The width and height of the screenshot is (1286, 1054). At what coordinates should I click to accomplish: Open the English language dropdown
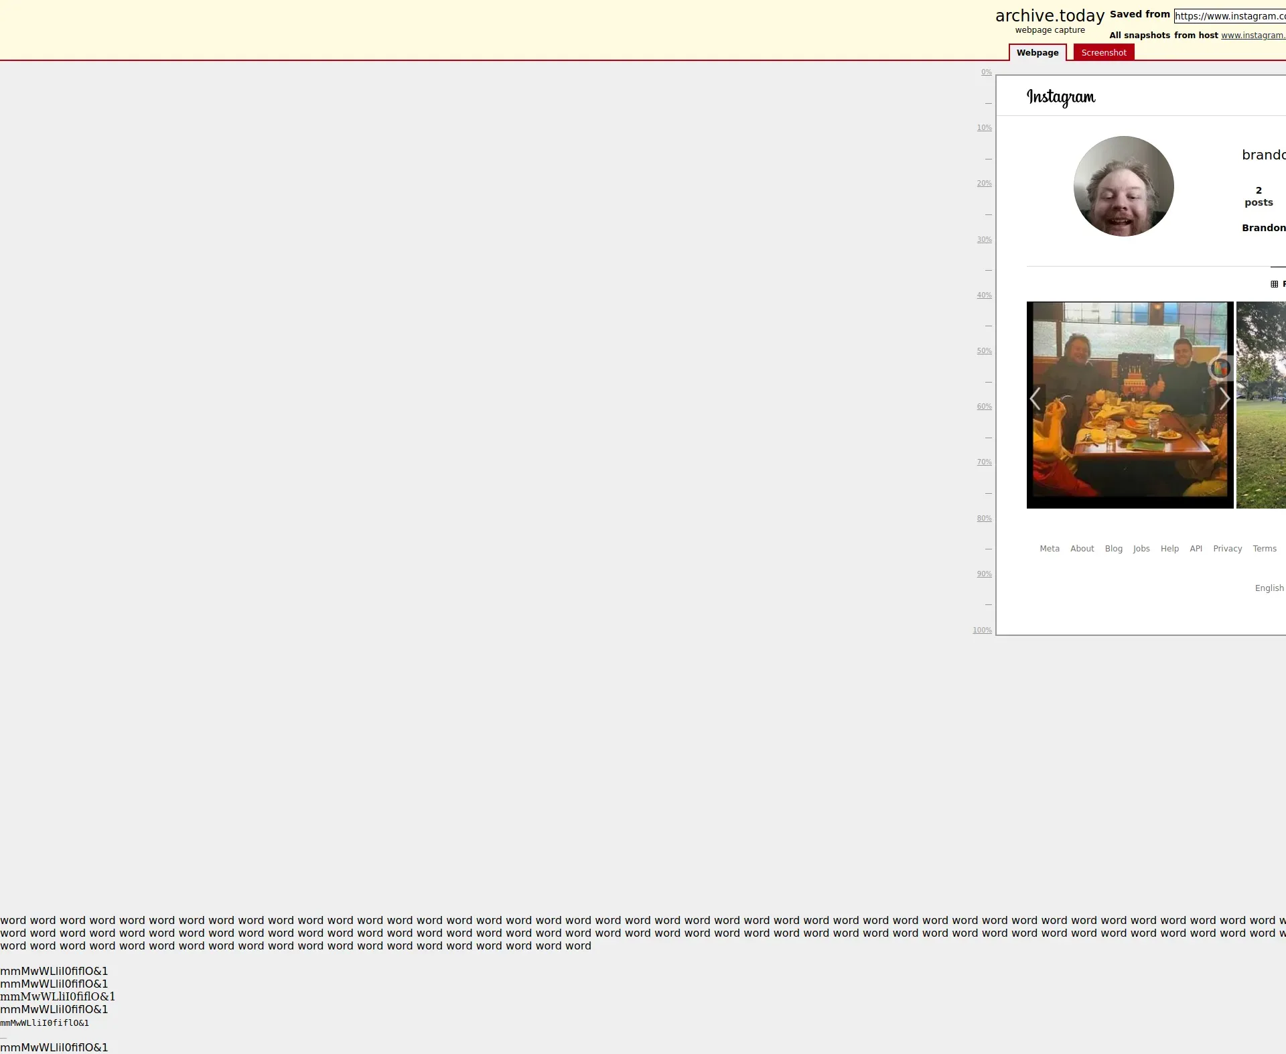(1269, 588)
